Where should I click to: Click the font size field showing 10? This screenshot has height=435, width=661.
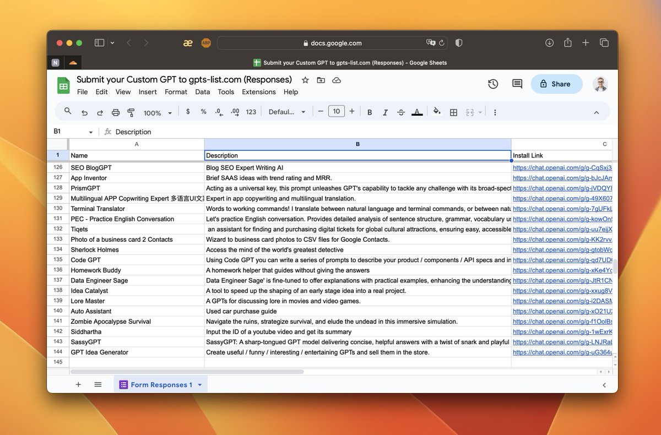coord(336,111)
